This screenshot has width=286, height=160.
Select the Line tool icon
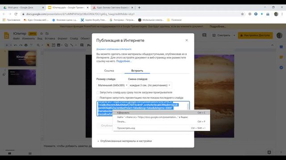pyautogui.click(x=72, y=45)
